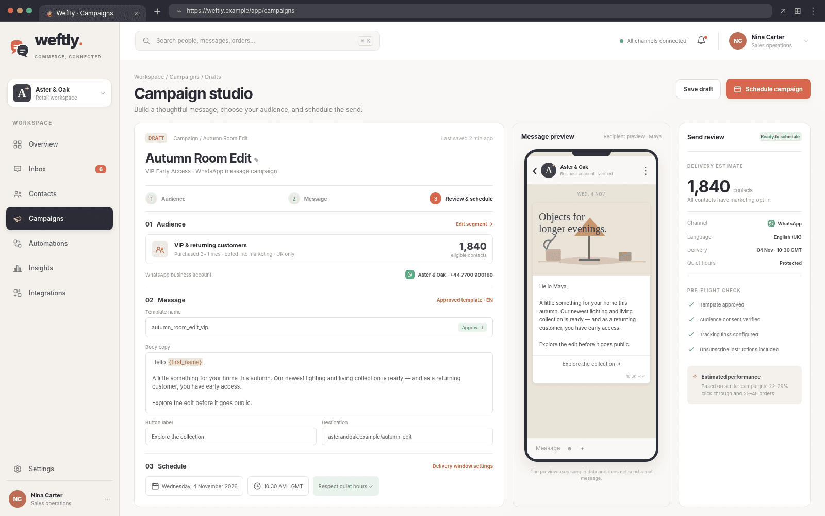825x516 pixels.
Task: Open Insights in the sidebar
Action: (x=60, y=268)
